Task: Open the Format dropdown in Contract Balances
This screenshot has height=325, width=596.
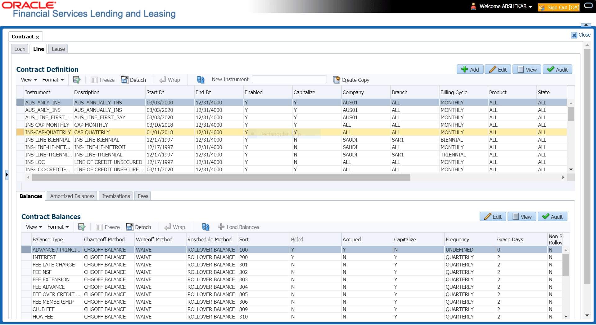Action: pos(58,227)
